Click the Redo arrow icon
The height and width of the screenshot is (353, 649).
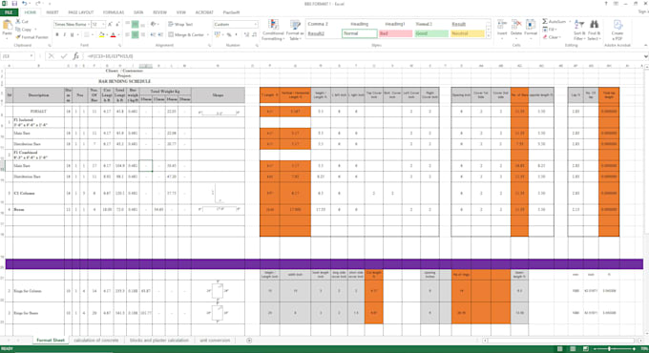[x=37, y=4]
